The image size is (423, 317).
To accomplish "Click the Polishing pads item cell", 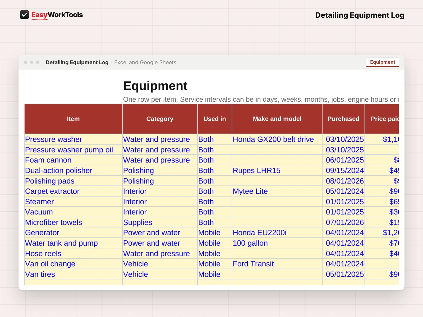I will click(73, 181).
